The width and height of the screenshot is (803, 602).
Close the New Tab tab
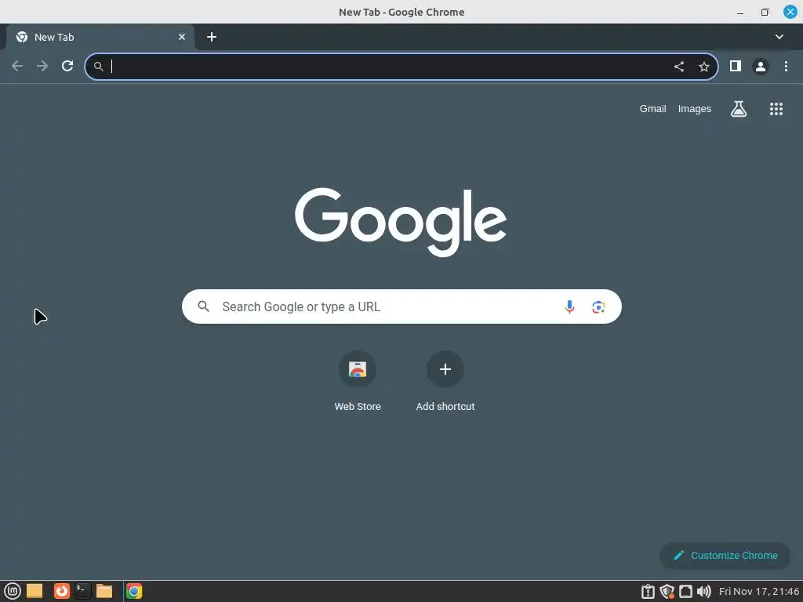coord(182,37)
